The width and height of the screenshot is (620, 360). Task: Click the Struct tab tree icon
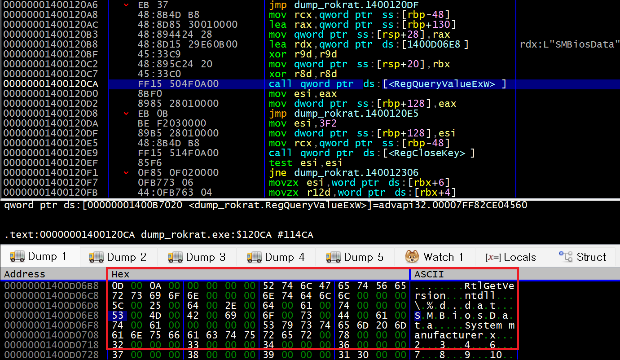click(566, 256)
